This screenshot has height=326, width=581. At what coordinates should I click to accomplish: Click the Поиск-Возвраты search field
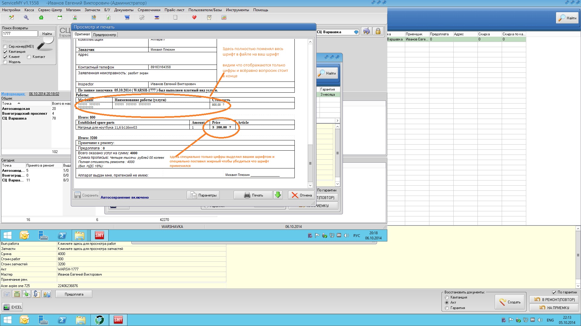20,34
